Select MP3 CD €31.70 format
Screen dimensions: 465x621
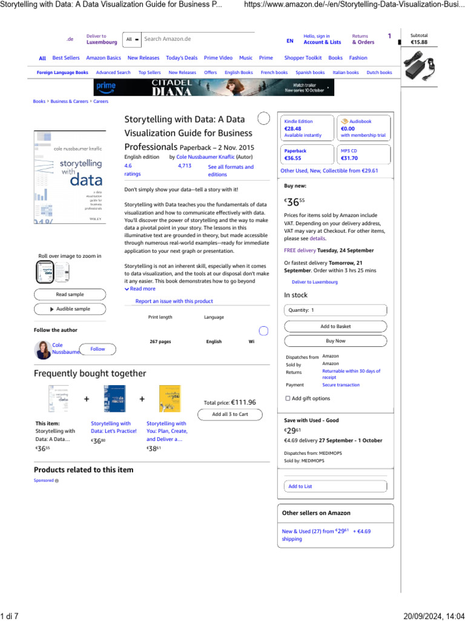click(363, 154)
